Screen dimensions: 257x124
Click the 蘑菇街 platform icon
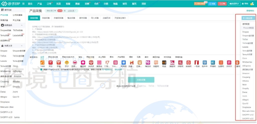point(83,63)
